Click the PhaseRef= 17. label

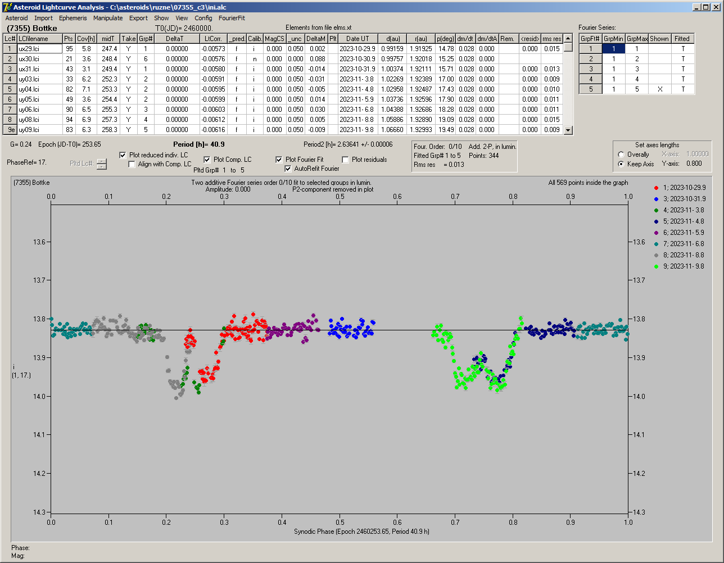(27, 162)
